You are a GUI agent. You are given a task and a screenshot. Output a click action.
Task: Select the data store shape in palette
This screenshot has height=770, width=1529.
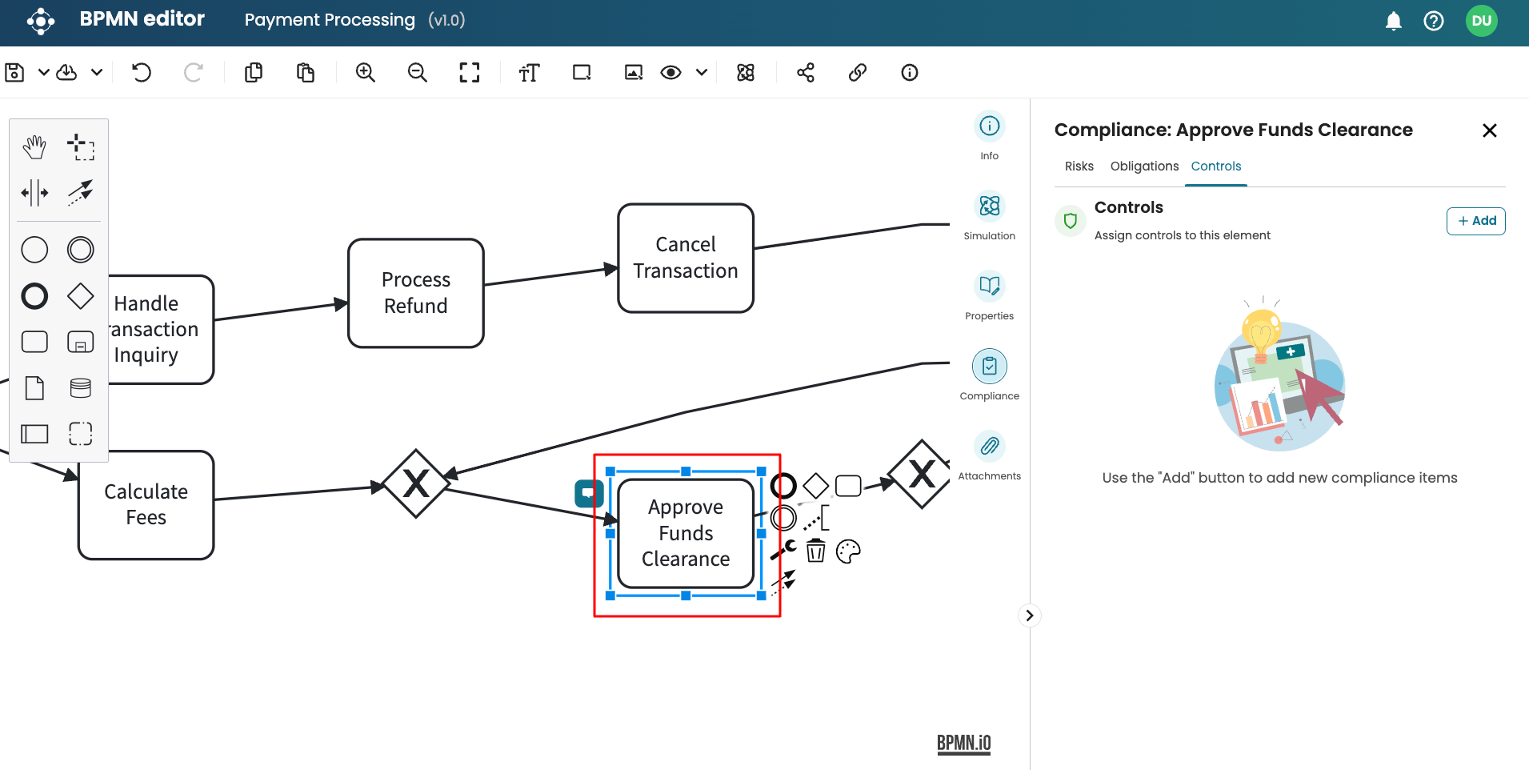tap(80, 388)
